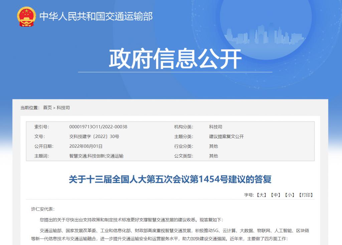342x245 pixels.
Task: Select the index number 000019713O11/2022-00038
Action: pos(98,127)
